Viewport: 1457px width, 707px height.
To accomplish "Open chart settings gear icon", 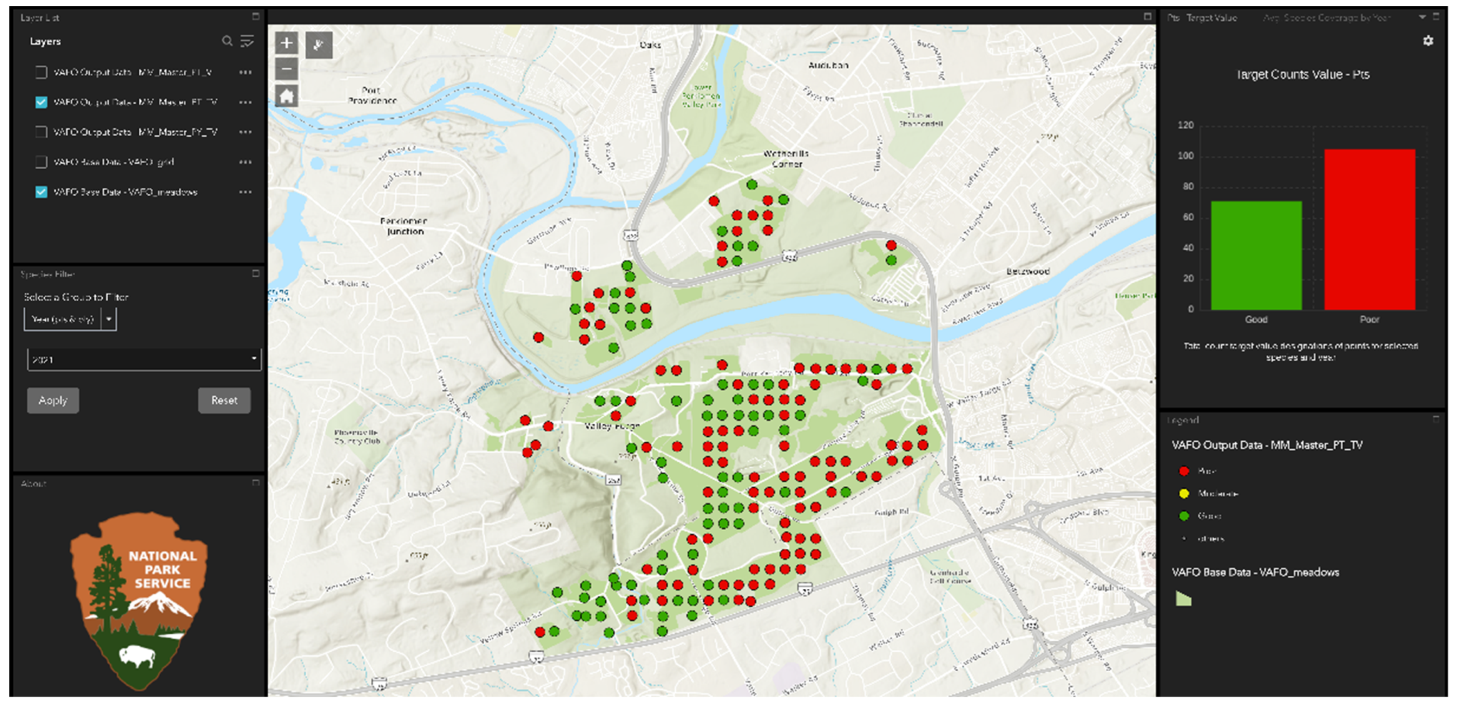I will [x=1427, y=41].
